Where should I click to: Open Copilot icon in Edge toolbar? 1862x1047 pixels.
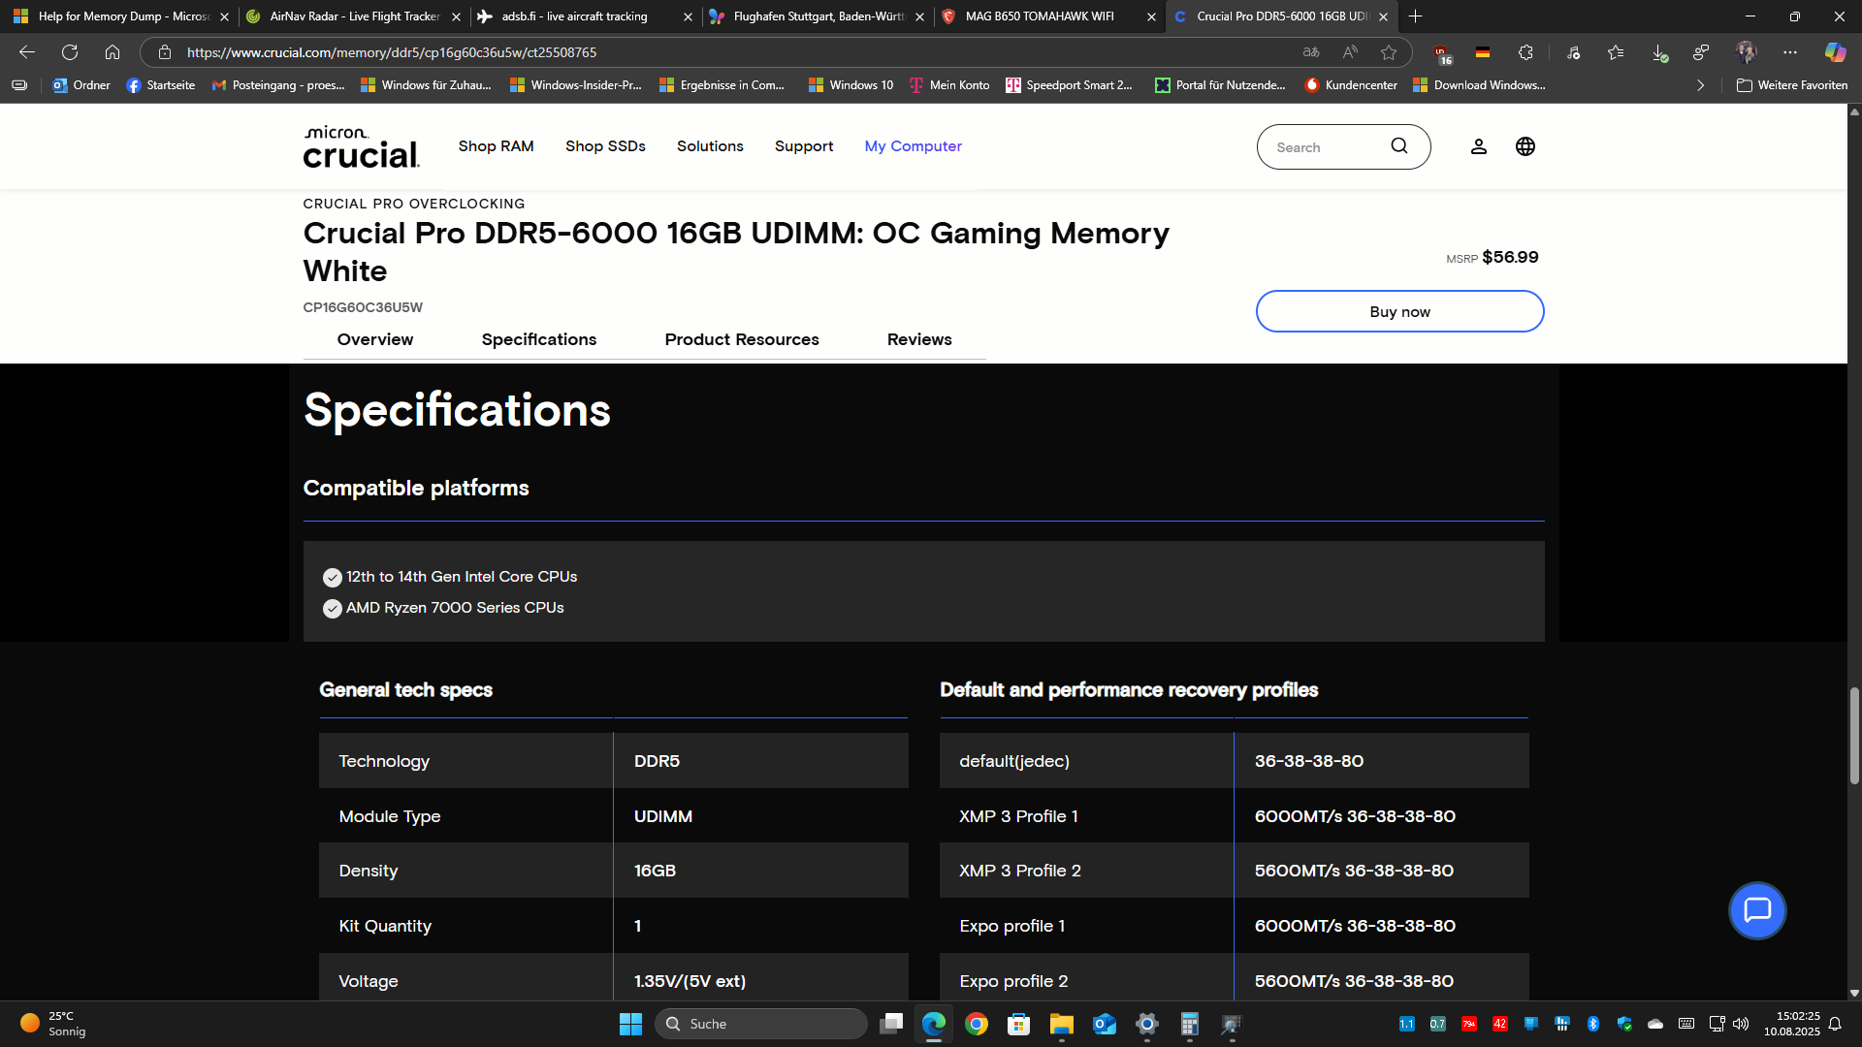click(x=1835, y=52)
